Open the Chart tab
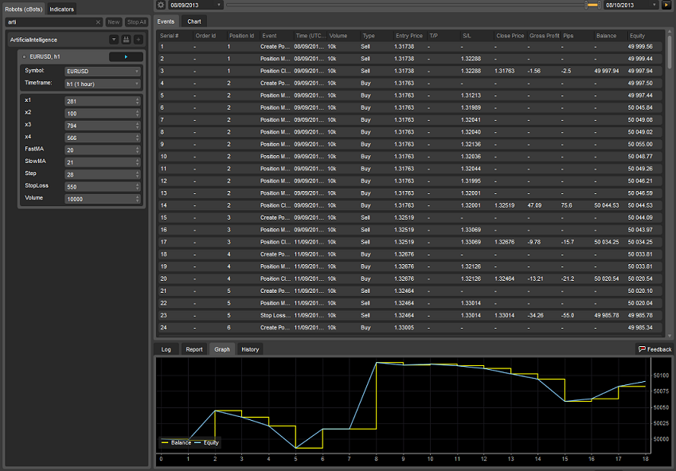The image size is (676, 471). tap(194, 21)
